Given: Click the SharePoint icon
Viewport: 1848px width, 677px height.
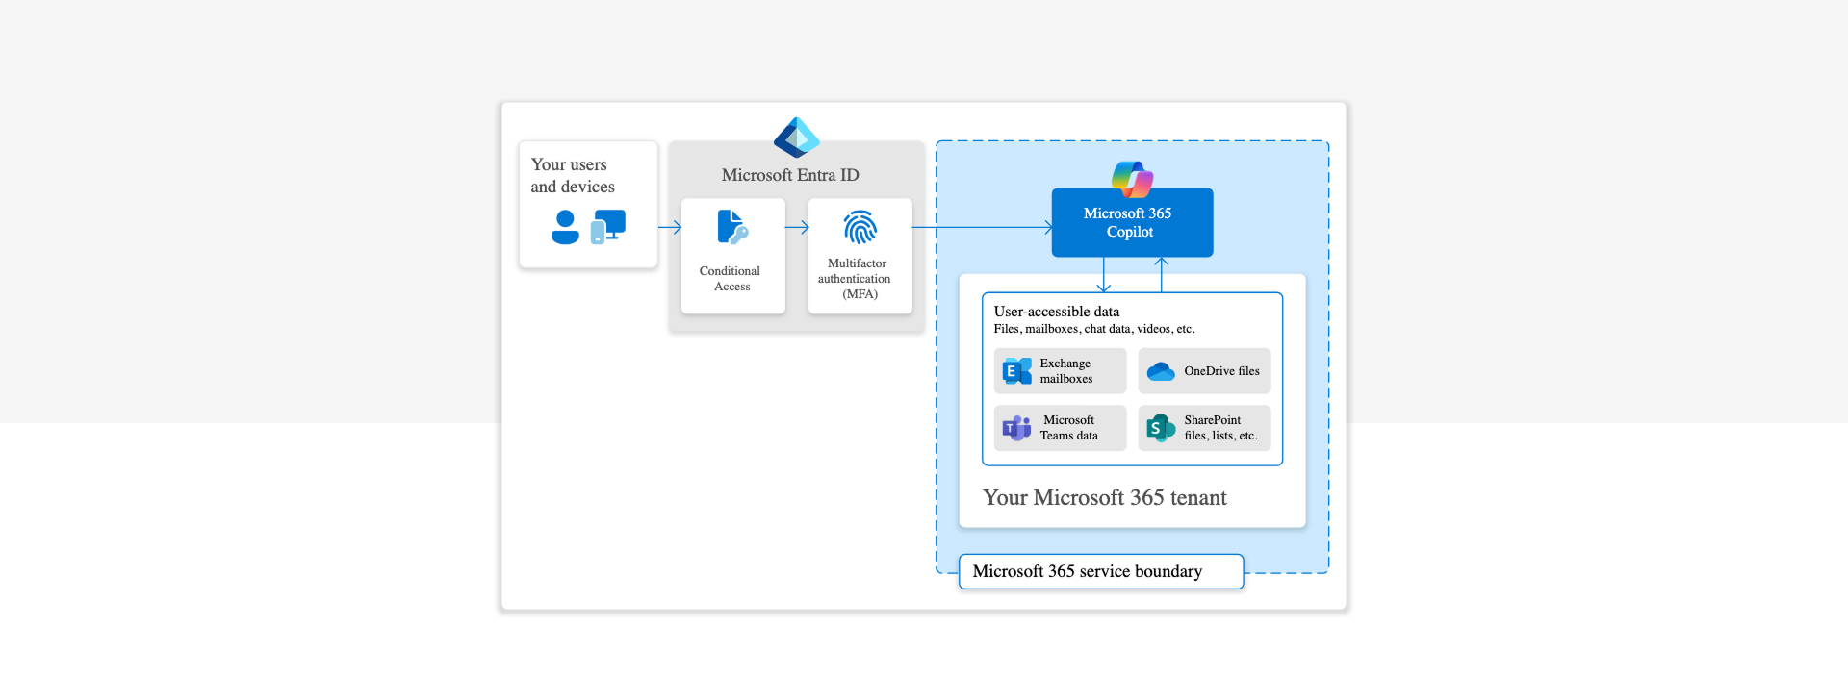Looking at the screenshot, I should [x=1161, y=428].
